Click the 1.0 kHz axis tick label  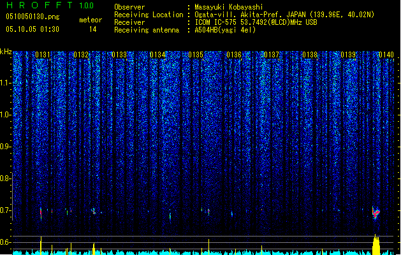[5, 115]
